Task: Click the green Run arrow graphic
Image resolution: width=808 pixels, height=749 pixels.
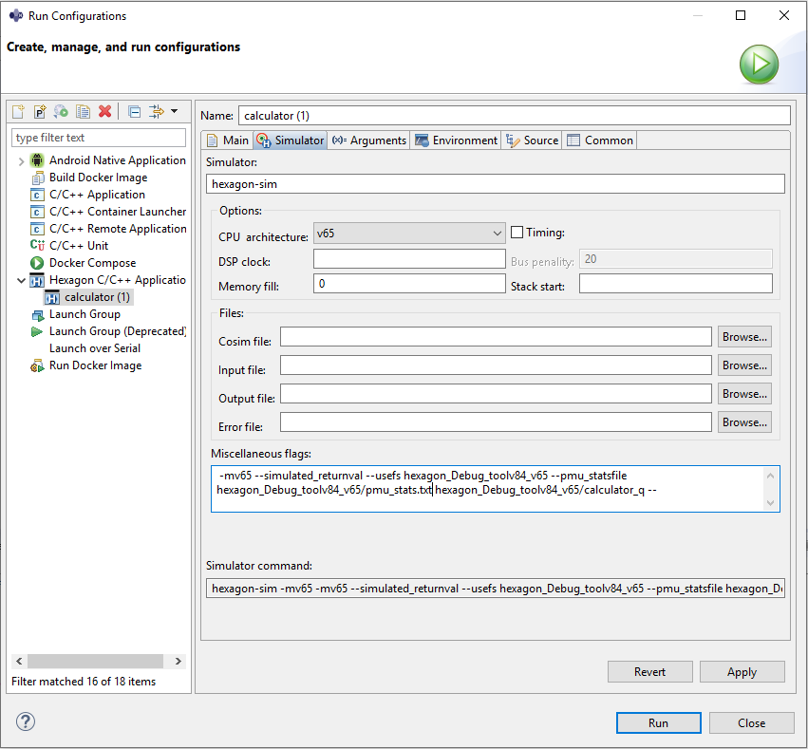Action: click(x=759, y=65)
